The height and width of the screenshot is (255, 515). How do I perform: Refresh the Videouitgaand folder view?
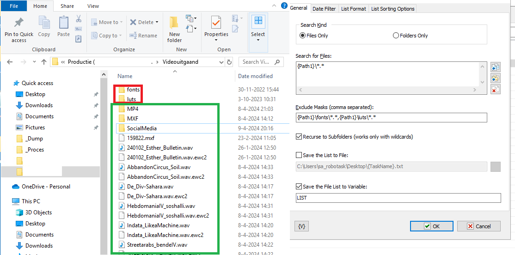228,62
